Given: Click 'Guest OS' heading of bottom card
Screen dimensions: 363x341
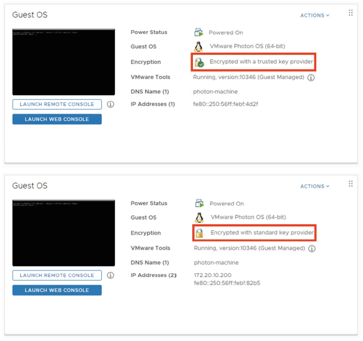Looking at the screenshot, I should (x=30, y=185).
